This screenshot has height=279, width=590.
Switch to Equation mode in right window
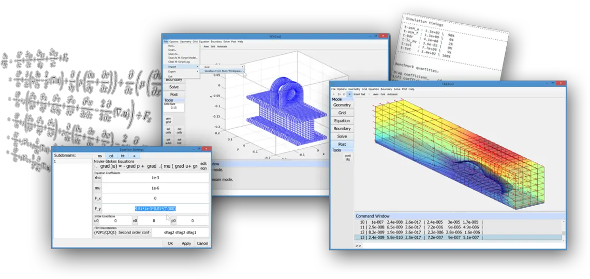click(342, 121)
